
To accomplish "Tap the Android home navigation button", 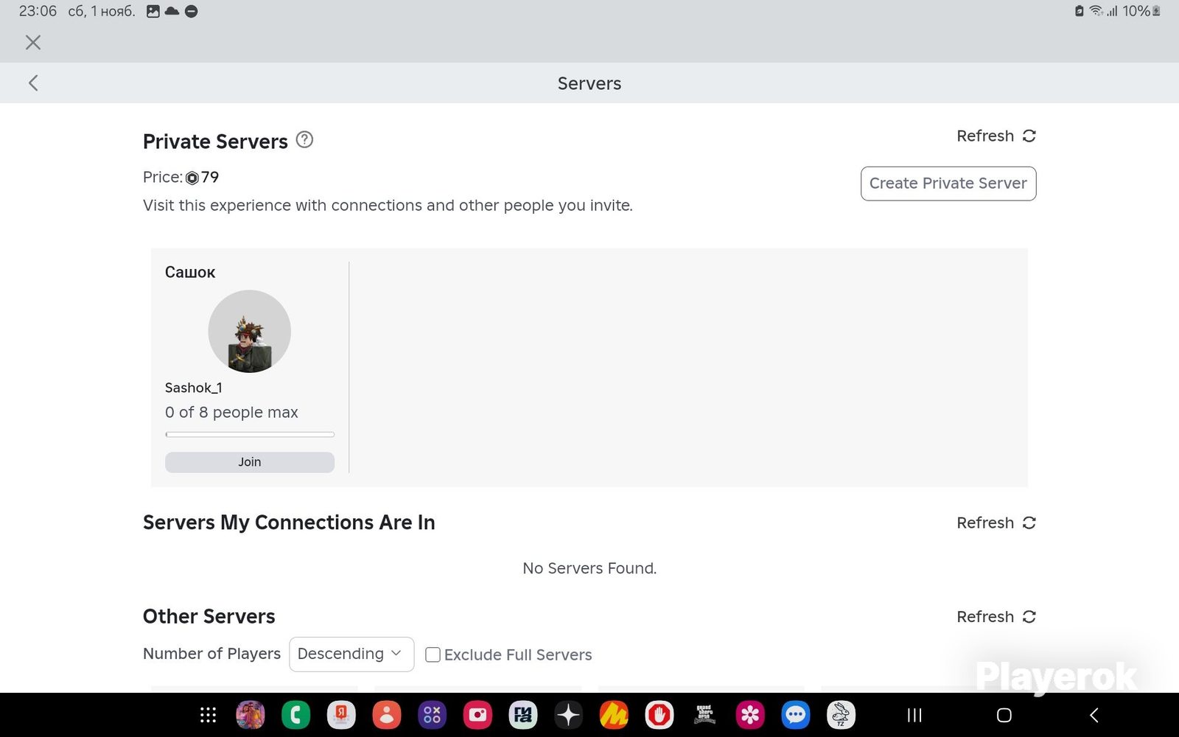I will click(1004, 715).
